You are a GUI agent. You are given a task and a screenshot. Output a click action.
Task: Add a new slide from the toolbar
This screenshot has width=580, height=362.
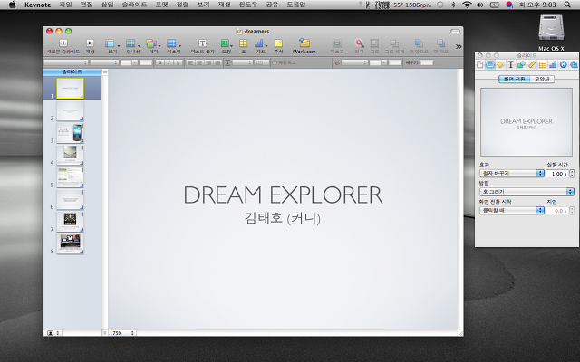(x=63, y=43)
